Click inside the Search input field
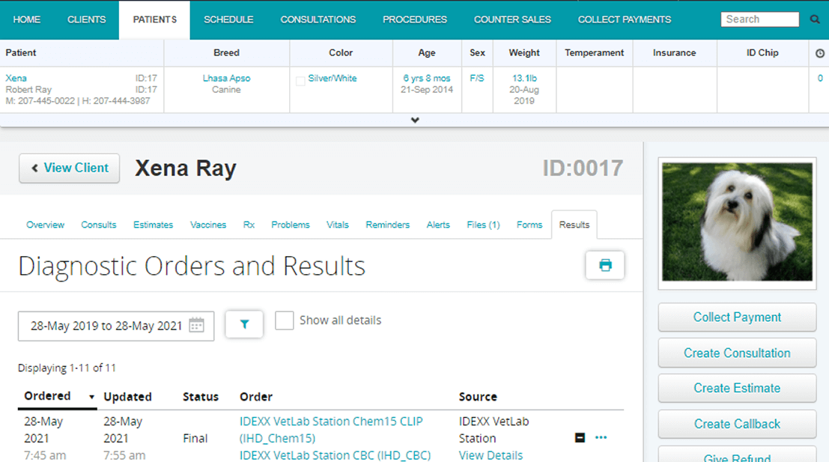This screenshot has width=829, height=462. click(759, 19)
